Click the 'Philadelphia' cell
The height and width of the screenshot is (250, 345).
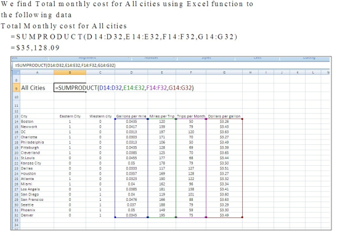coord(37,143)
